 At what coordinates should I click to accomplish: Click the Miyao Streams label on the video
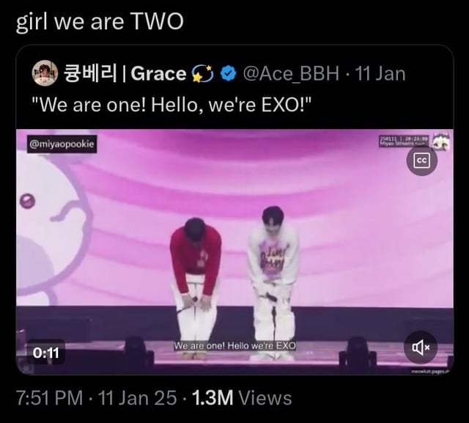coord(404,141)
